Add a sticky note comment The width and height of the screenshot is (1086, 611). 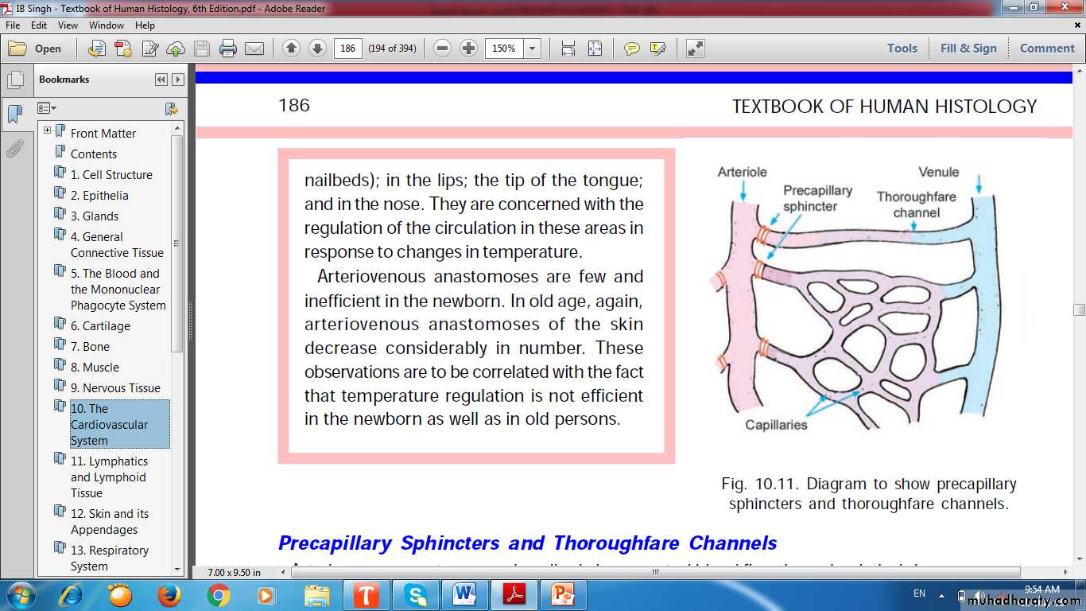tap(631, 49)
